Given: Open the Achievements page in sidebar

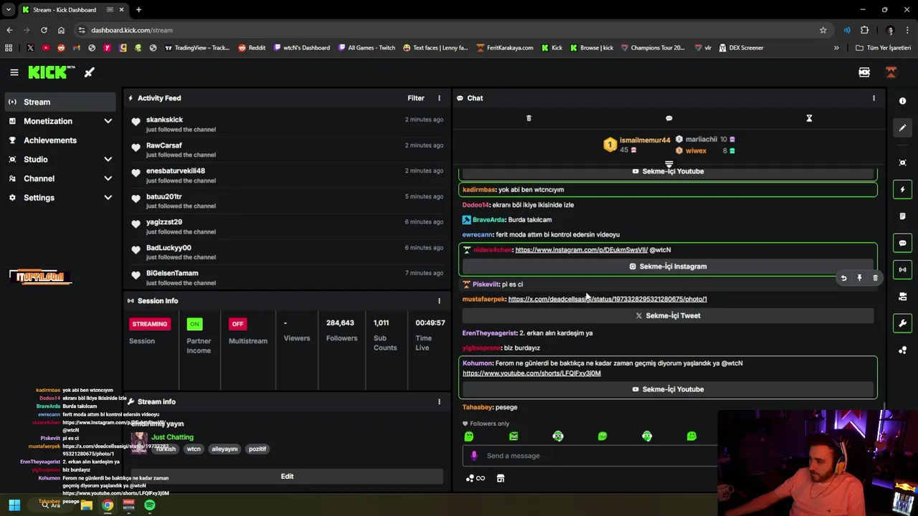Looking at the screenshot, I should [x=60, y=140].
